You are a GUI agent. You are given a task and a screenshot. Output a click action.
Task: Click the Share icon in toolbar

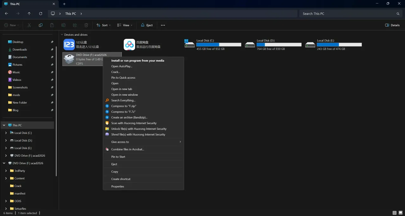75,25
